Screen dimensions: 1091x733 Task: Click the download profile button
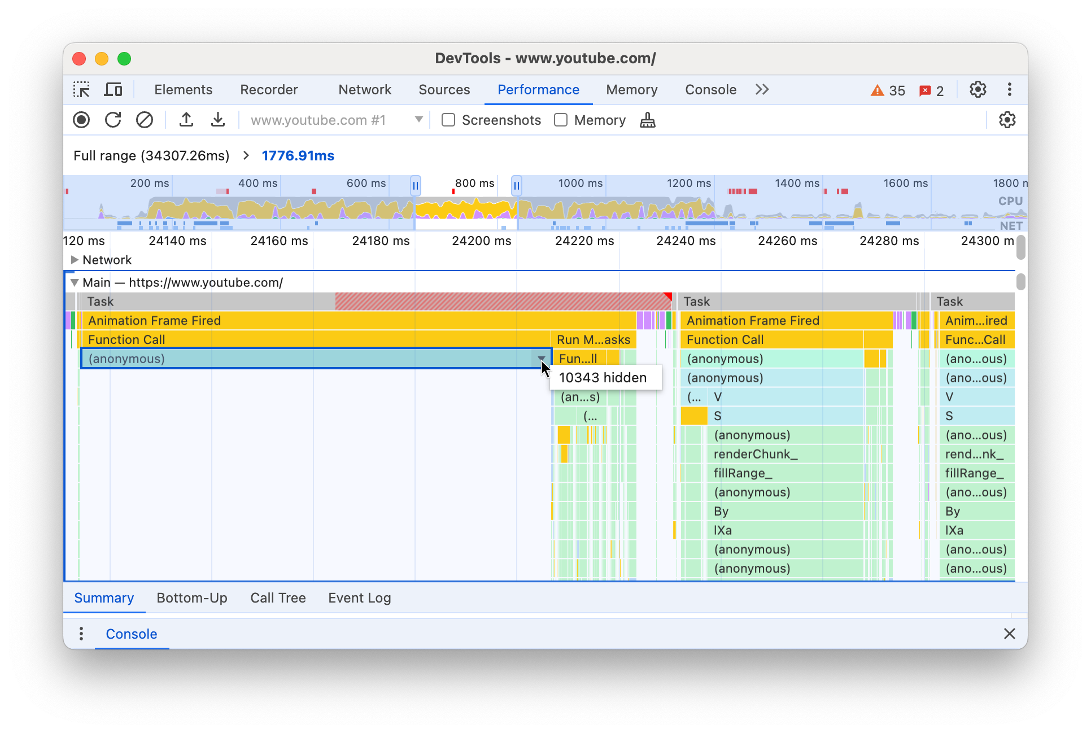click(215, 120)
